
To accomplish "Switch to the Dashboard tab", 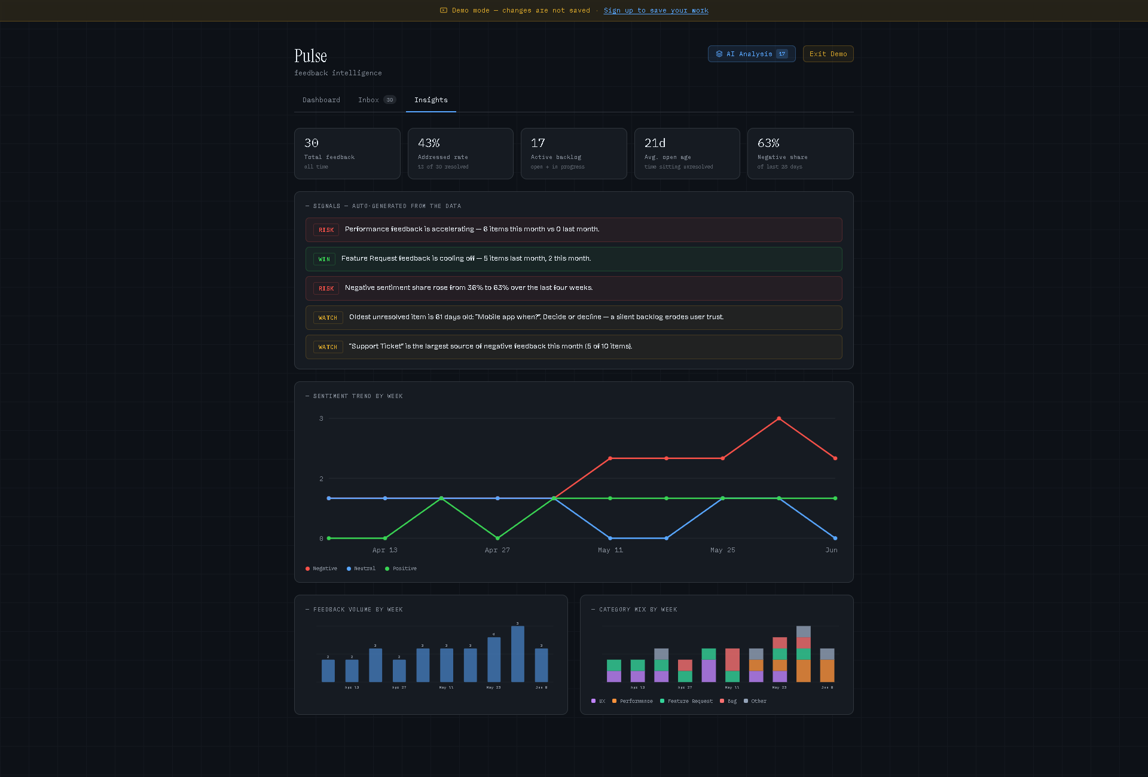I will (x=321, y=100).
